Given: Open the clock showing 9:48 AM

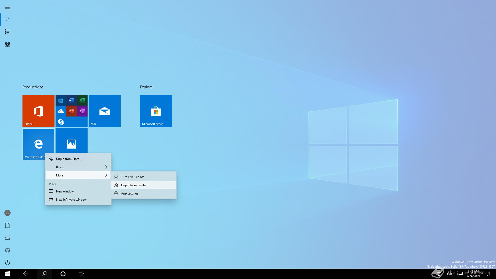Looking at the screenshot, I should pyautogui.click(x=473, y=274).
